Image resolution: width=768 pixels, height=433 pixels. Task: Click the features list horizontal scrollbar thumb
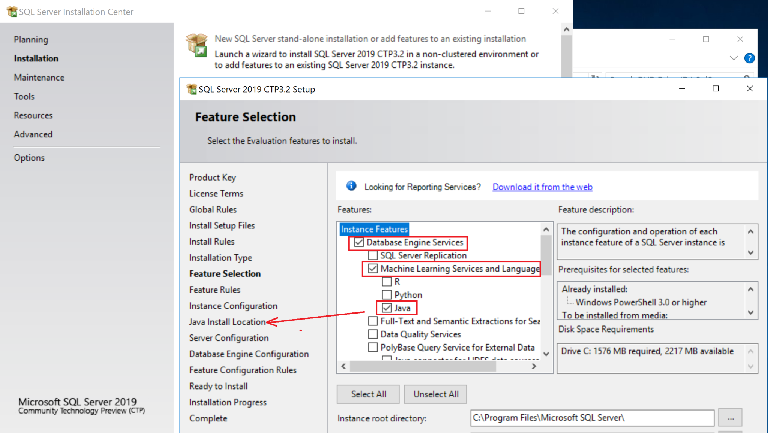[x=423, y=366]
